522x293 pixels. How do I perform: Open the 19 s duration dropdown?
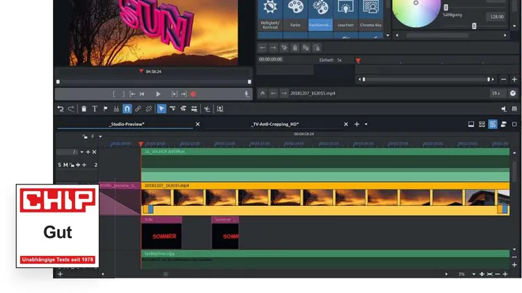point(497,93)
